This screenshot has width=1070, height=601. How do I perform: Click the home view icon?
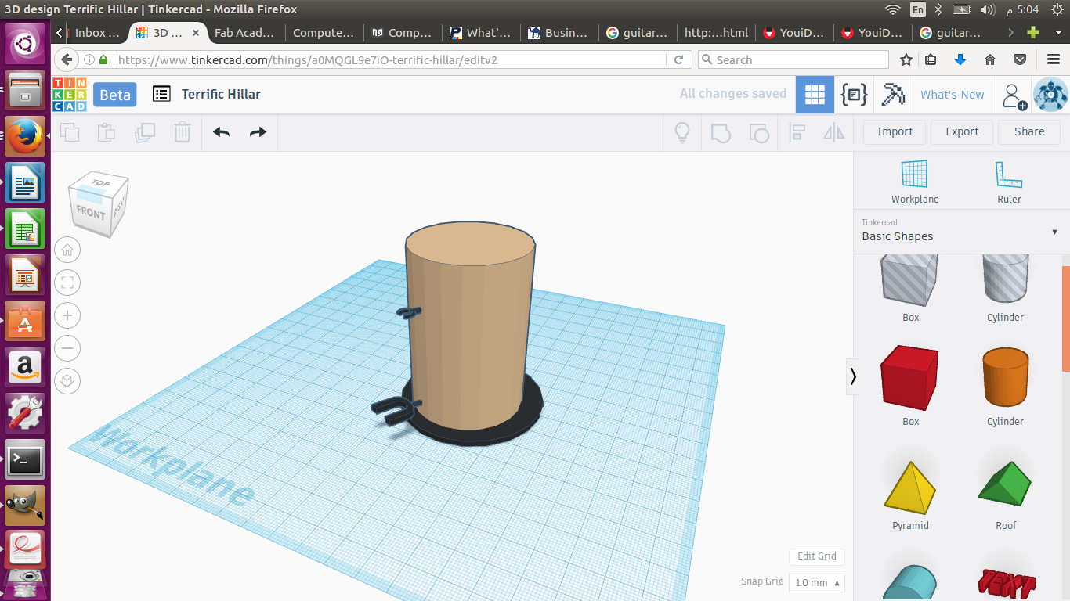[x=67, y=250]
